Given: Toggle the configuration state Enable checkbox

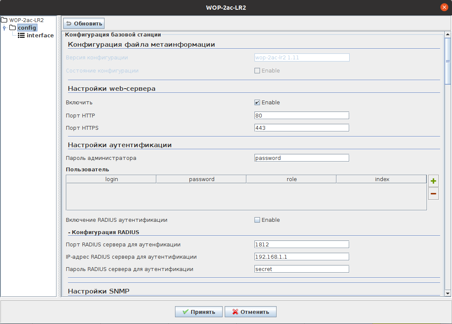Looking at the screenshot, I should tap(257, 71).
